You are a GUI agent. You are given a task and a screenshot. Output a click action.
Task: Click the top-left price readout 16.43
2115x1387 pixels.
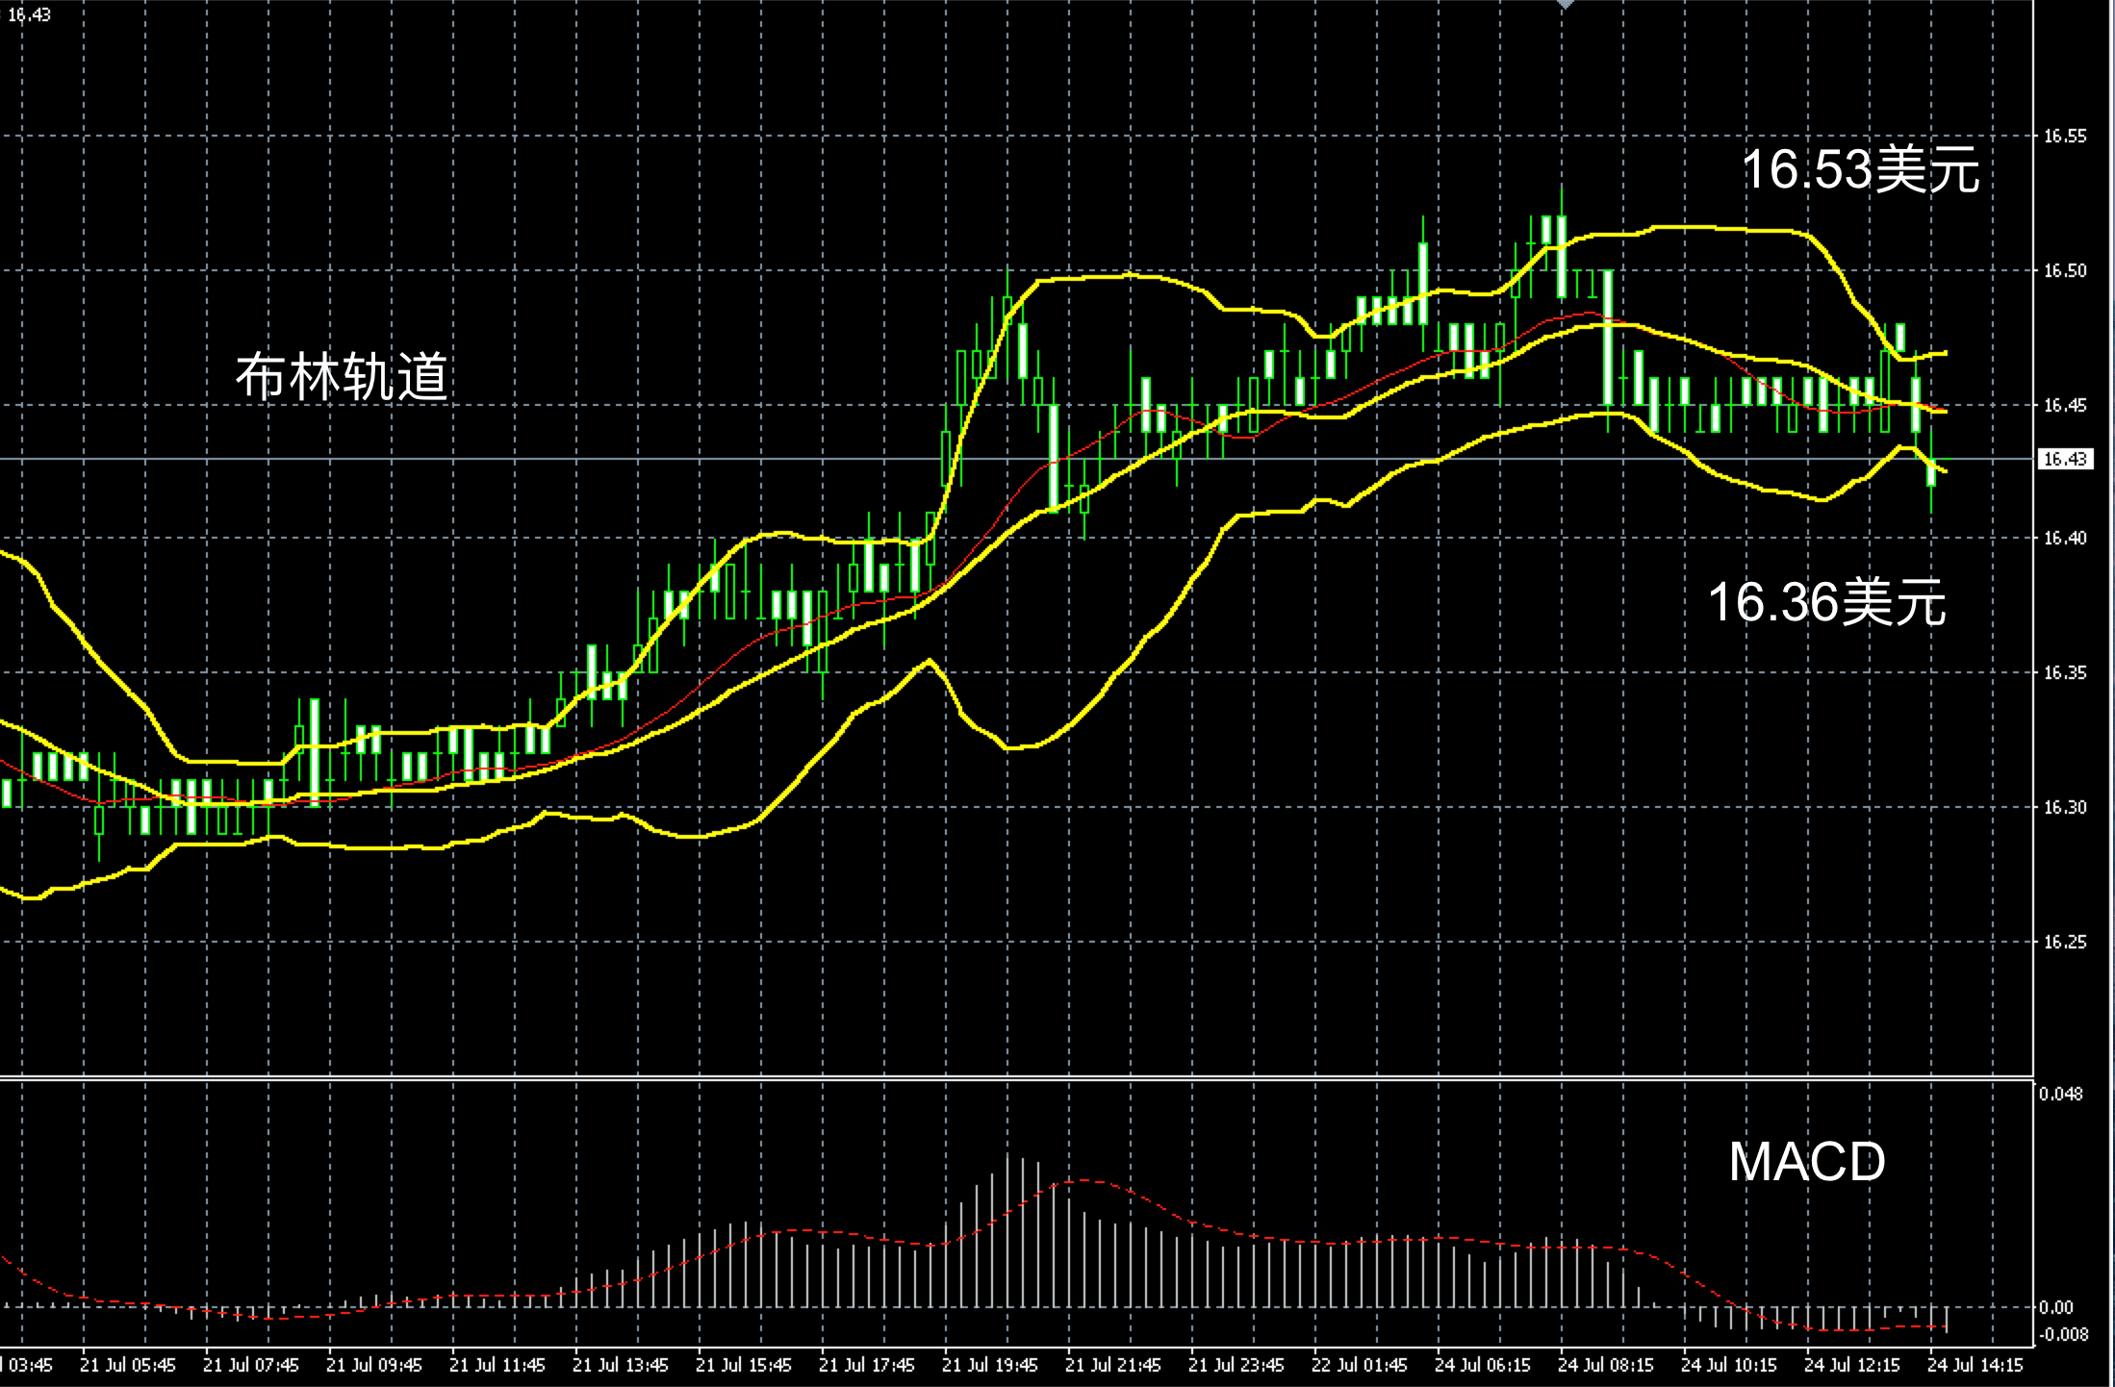29,14
